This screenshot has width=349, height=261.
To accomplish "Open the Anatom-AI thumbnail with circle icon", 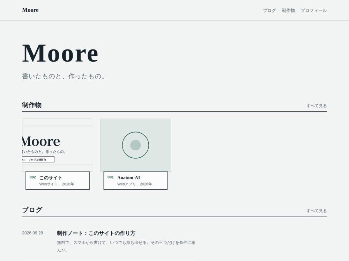I will tap(135, 145).
